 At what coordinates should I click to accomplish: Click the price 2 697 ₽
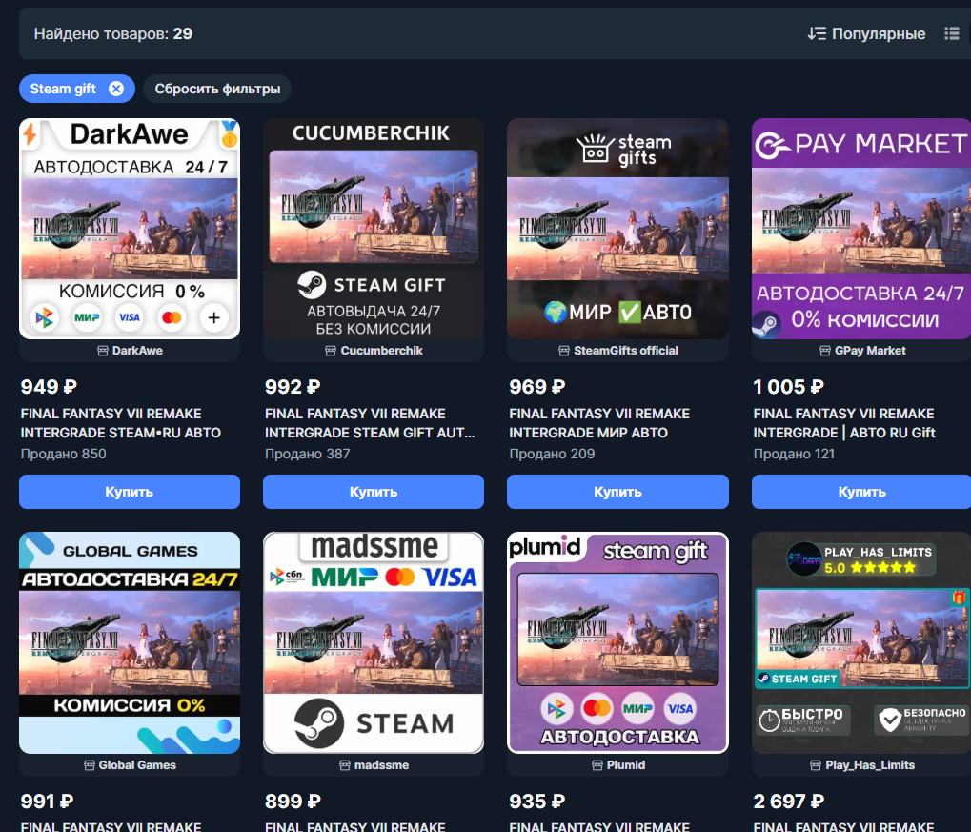(788, 801)
